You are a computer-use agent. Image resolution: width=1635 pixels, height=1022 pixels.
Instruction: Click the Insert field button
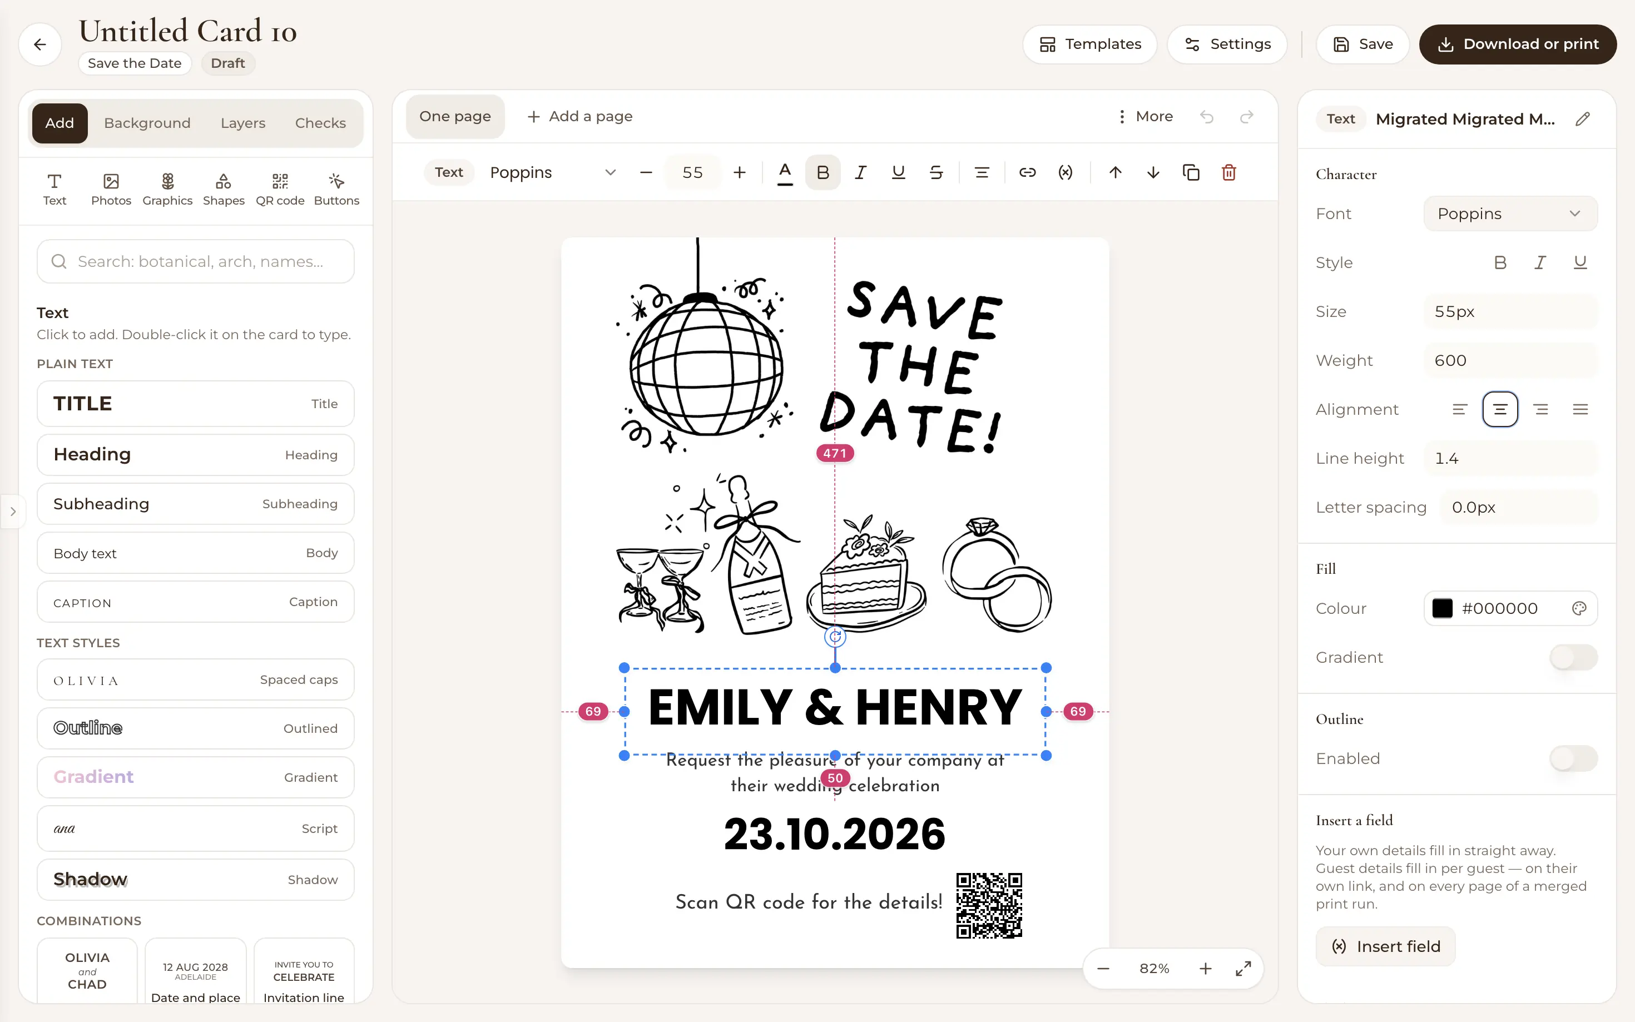tap(1386, 946)
